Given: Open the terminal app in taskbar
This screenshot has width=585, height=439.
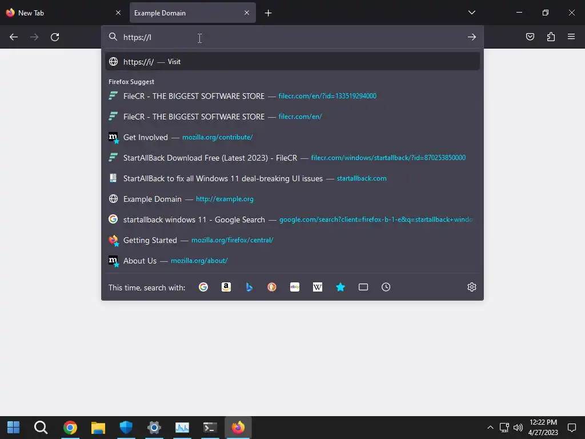Looking at the screenshot, I should pyautogui.click(x=210, y=428).
